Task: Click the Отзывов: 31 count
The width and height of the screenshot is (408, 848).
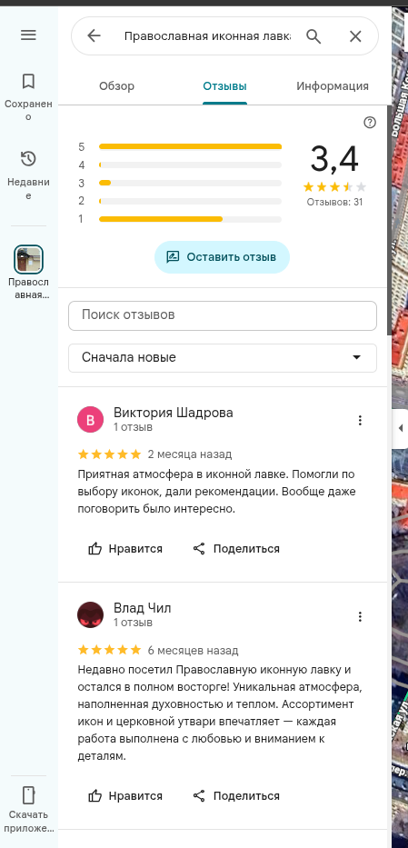Action: pyautogui.click(x=334, y=203)
